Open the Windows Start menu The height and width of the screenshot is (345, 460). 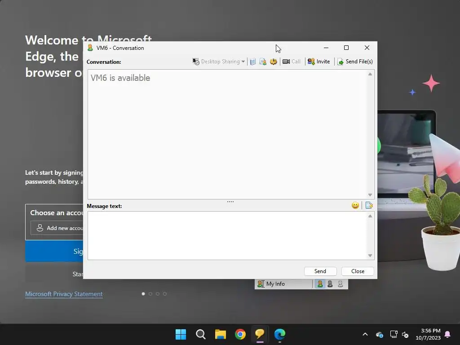point(181,334)
